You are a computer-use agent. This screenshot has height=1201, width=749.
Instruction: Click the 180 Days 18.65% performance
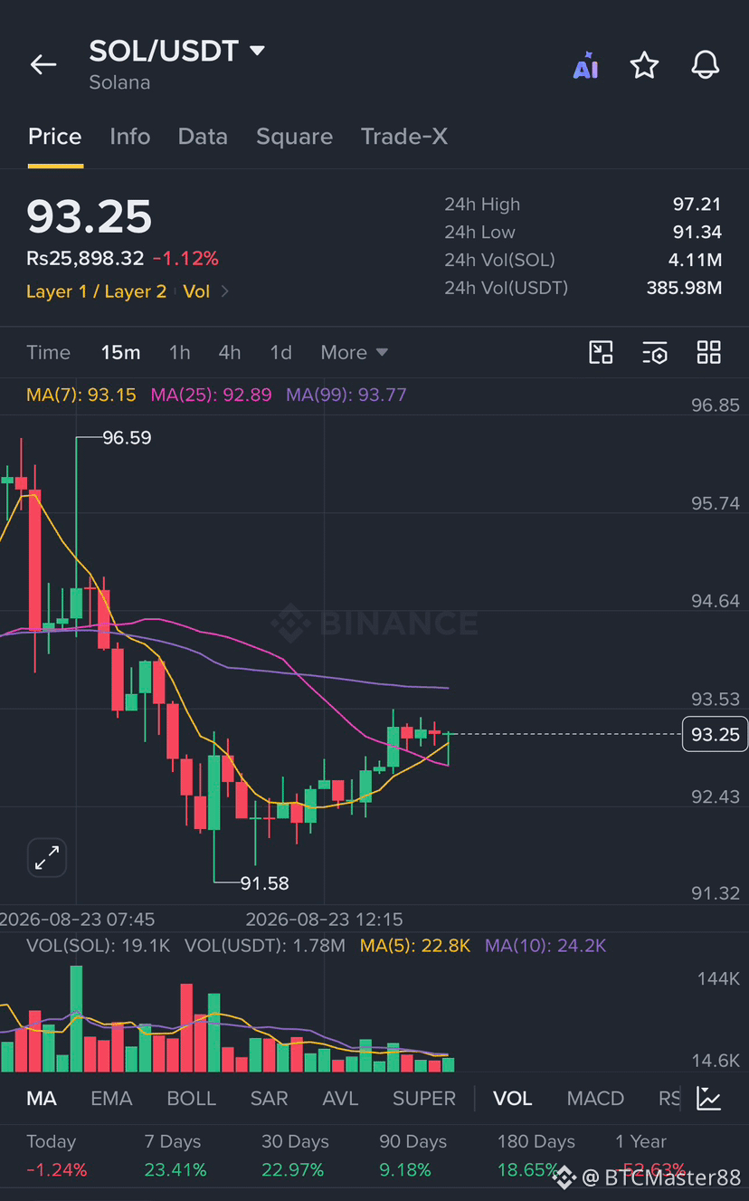pyautogui.click(x=536, y=1156)
